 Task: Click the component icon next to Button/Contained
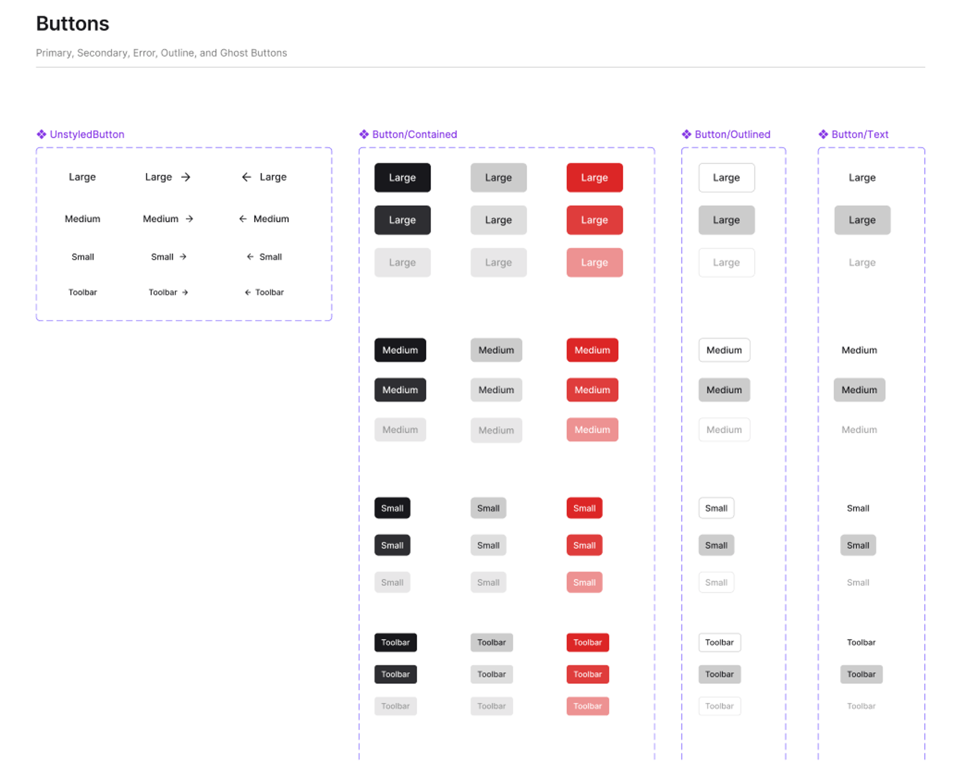coord(364,134)
